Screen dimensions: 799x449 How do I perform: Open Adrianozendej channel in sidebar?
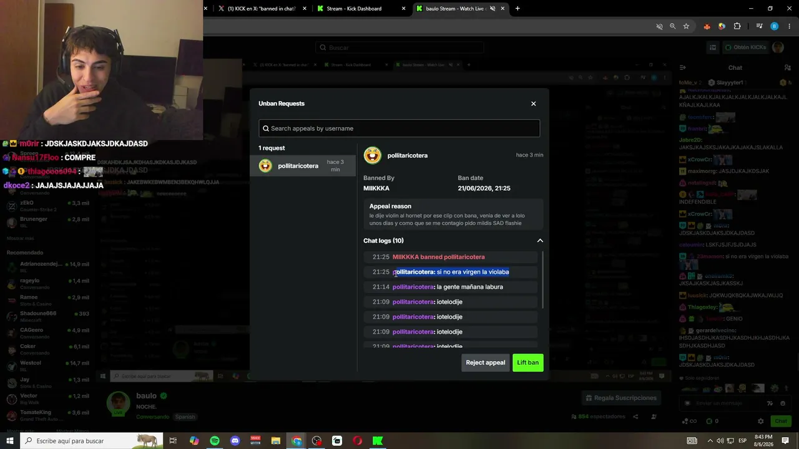coord(48,267)
